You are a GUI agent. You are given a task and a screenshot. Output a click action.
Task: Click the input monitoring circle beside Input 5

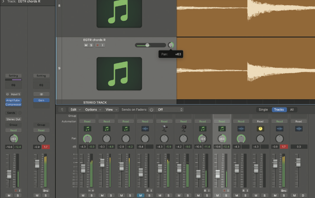(x=7, y=94)
